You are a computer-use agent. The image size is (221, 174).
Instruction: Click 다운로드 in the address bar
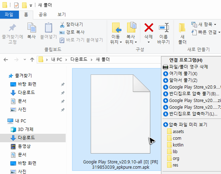point(79,60)
